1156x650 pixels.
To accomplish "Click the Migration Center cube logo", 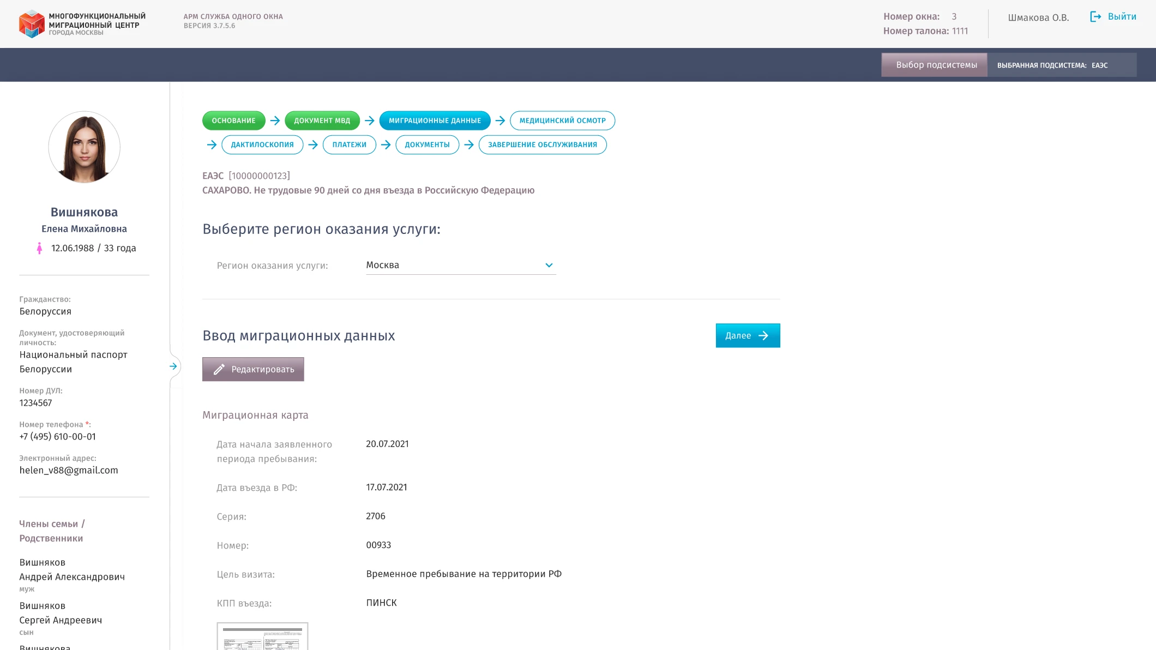I will point(32,23).
